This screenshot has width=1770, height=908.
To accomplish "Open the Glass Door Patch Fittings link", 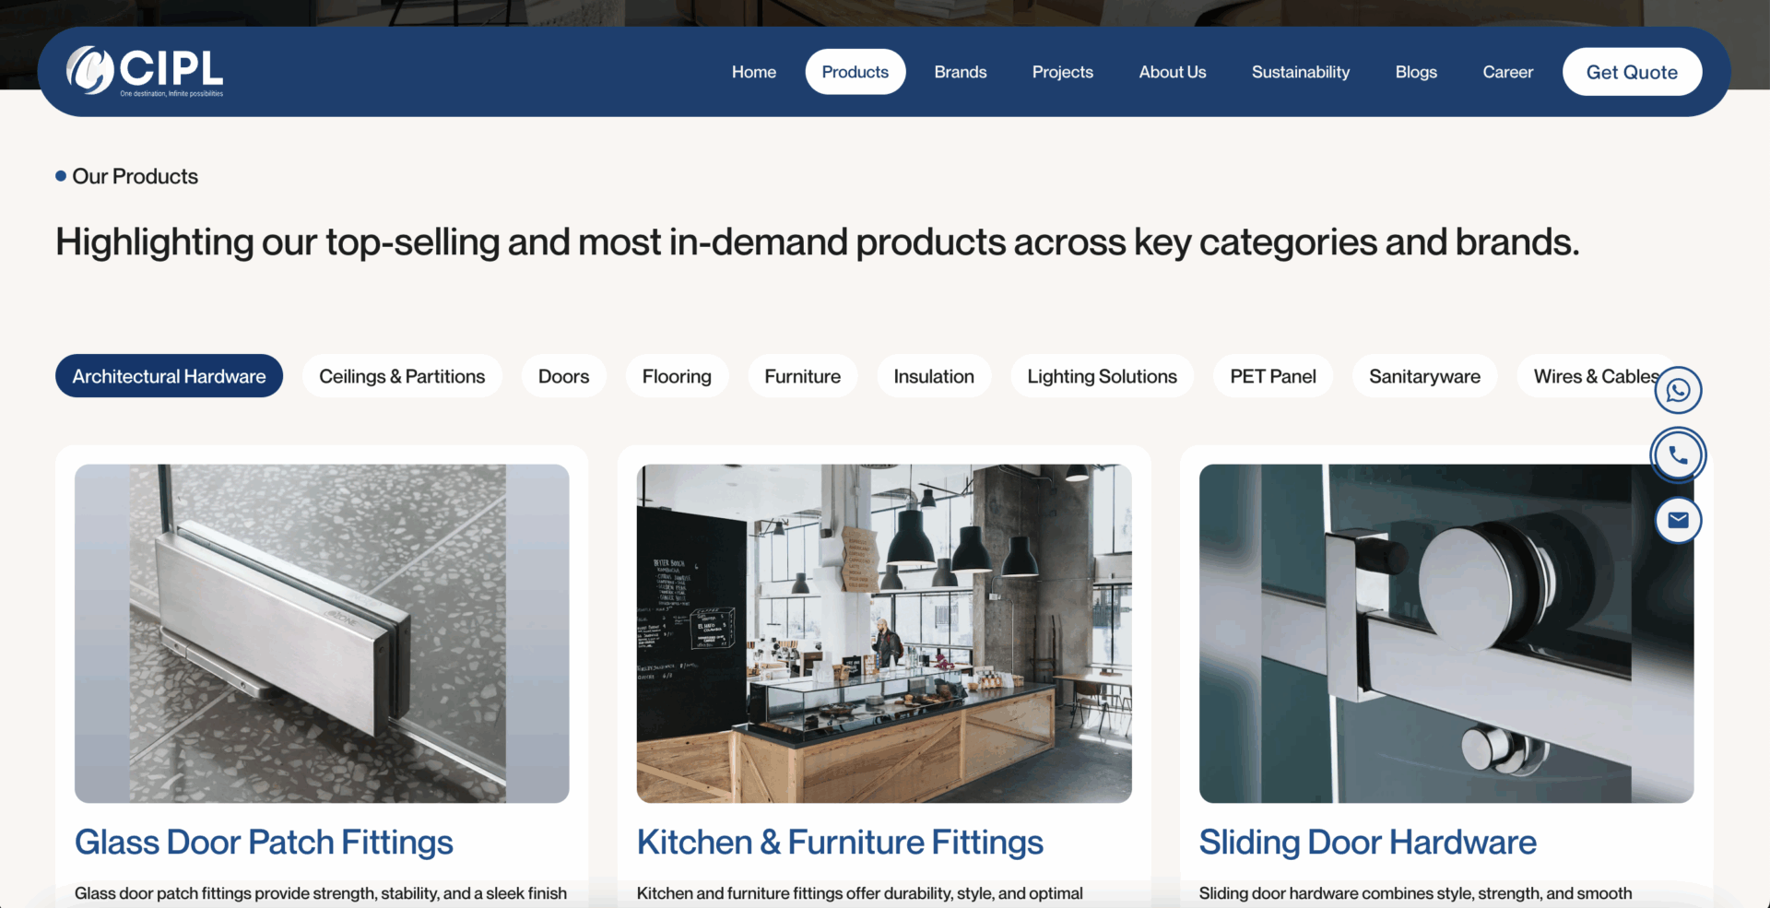I will [264, 843].
